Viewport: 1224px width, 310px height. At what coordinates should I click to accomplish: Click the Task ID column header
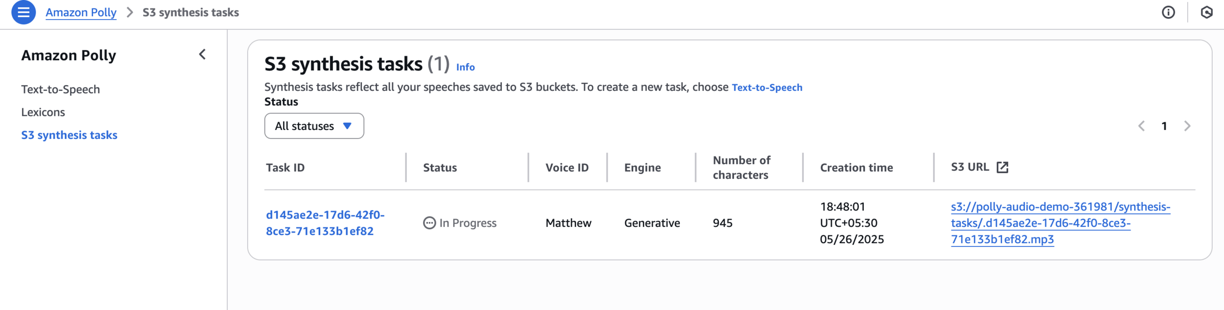pyautogui.click(x=285, y=168)
